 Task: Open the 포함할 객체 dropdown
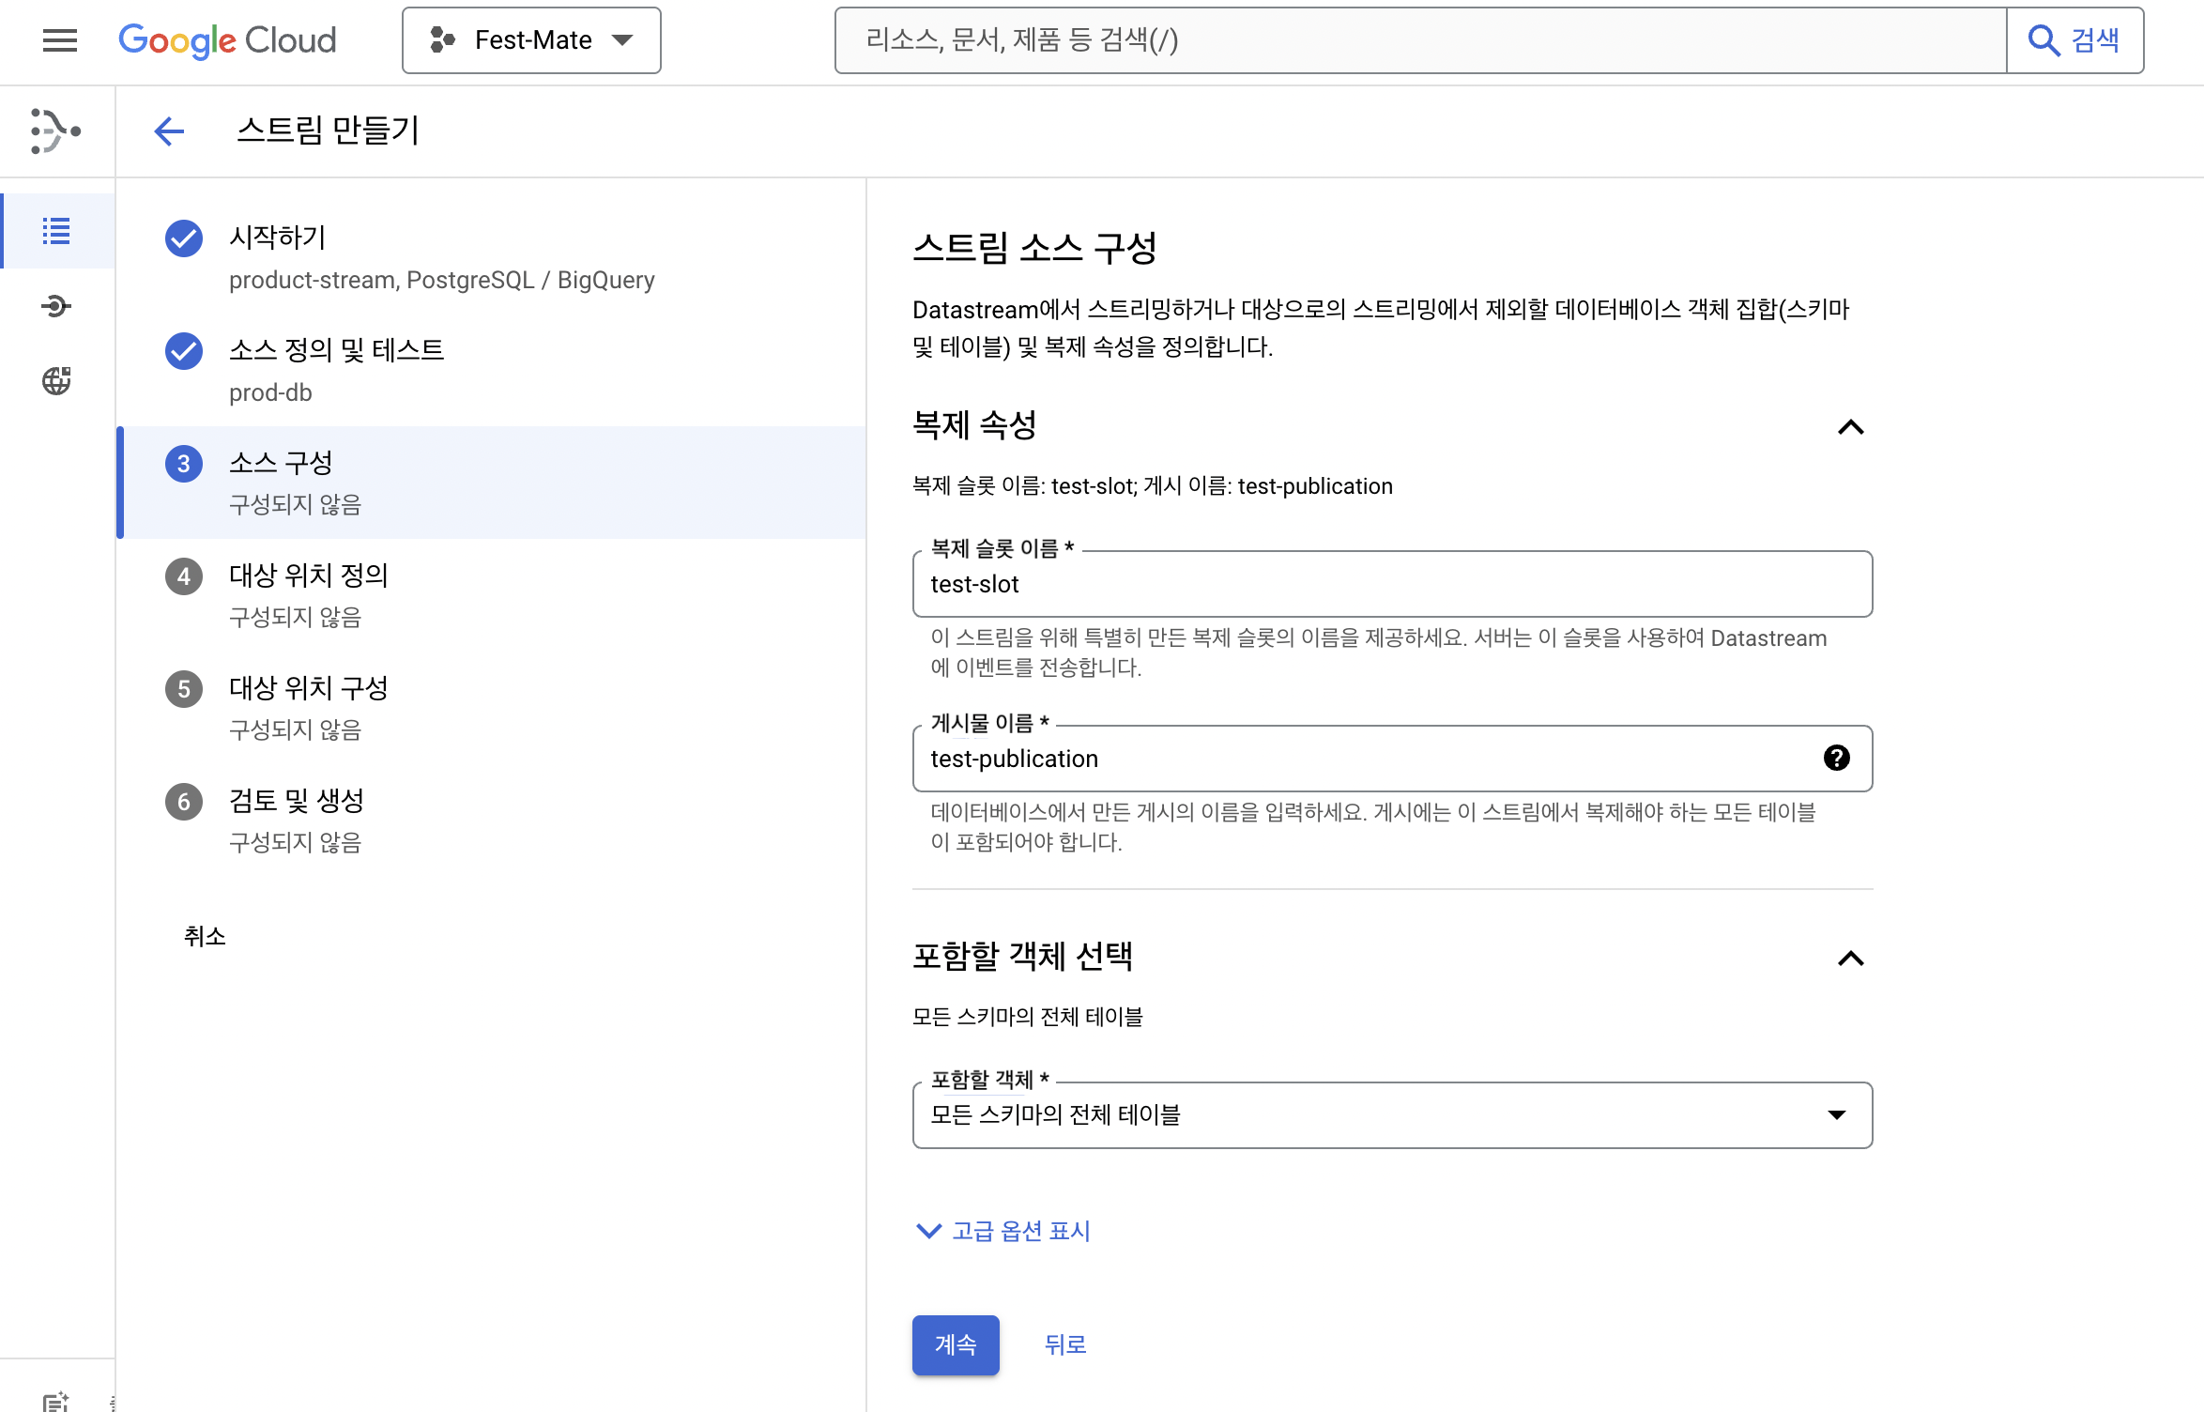(1392, 1115)
